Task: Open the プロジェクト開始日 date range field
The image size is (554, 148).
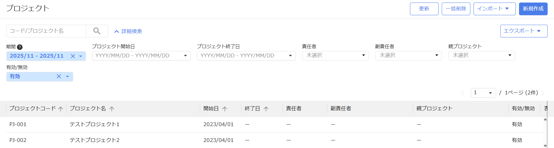Action: 141,56
